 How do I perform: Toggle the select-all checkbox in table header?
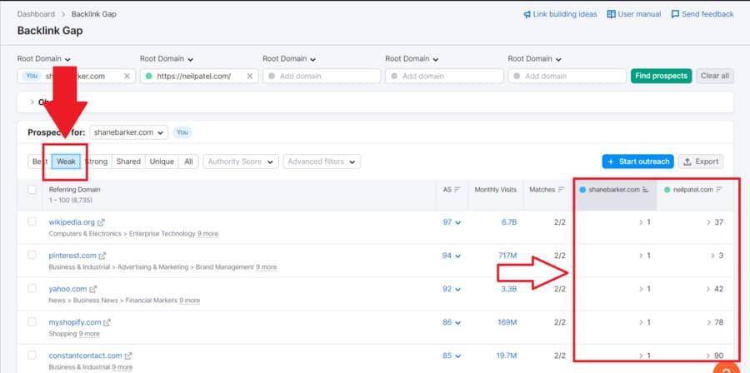click(x=32, y=190)
